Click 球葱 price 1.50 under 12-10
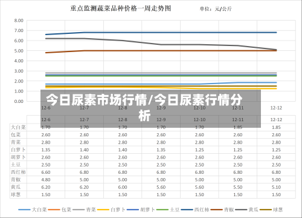The width and height of the screenshot is (302, 218). point(199,194)
